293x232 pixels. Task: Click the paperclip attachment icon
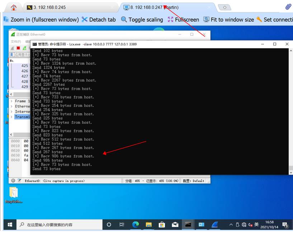288,7
